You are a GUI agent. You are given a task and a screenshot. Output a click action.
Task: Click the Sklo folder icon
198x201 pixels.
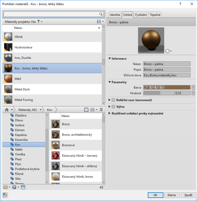[12, 178]
